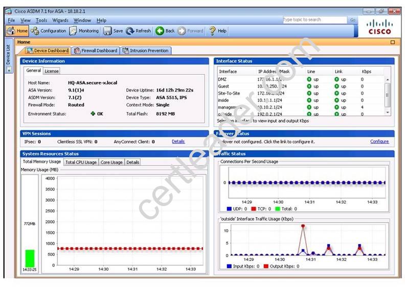The image size is (405, 304).
Task: Switch to the License tab
Action: click(x=52, y=71)
